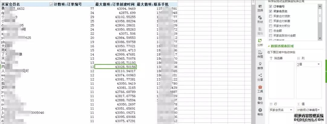Uncheck the 订单编号 field checkbox
The height and width of the screenshot is (124, 327).
tap(270, 6)
